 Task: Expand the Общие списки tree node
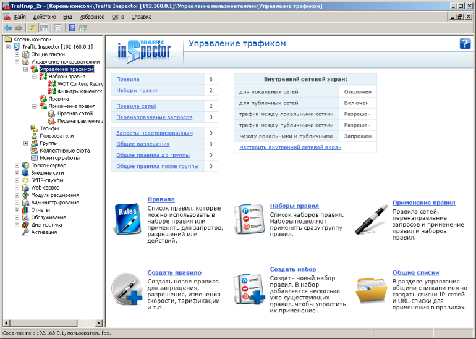17,54
